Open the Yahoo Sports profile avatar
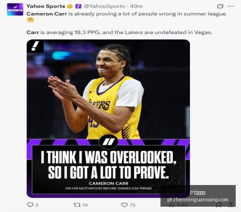This screenshot has width=241, height=212. tap(15, 9)
